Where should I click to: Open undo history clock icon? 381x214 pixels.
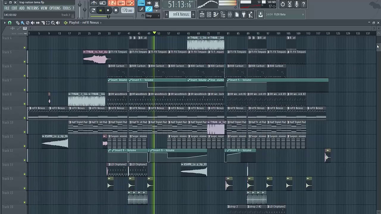click(282, 4)
